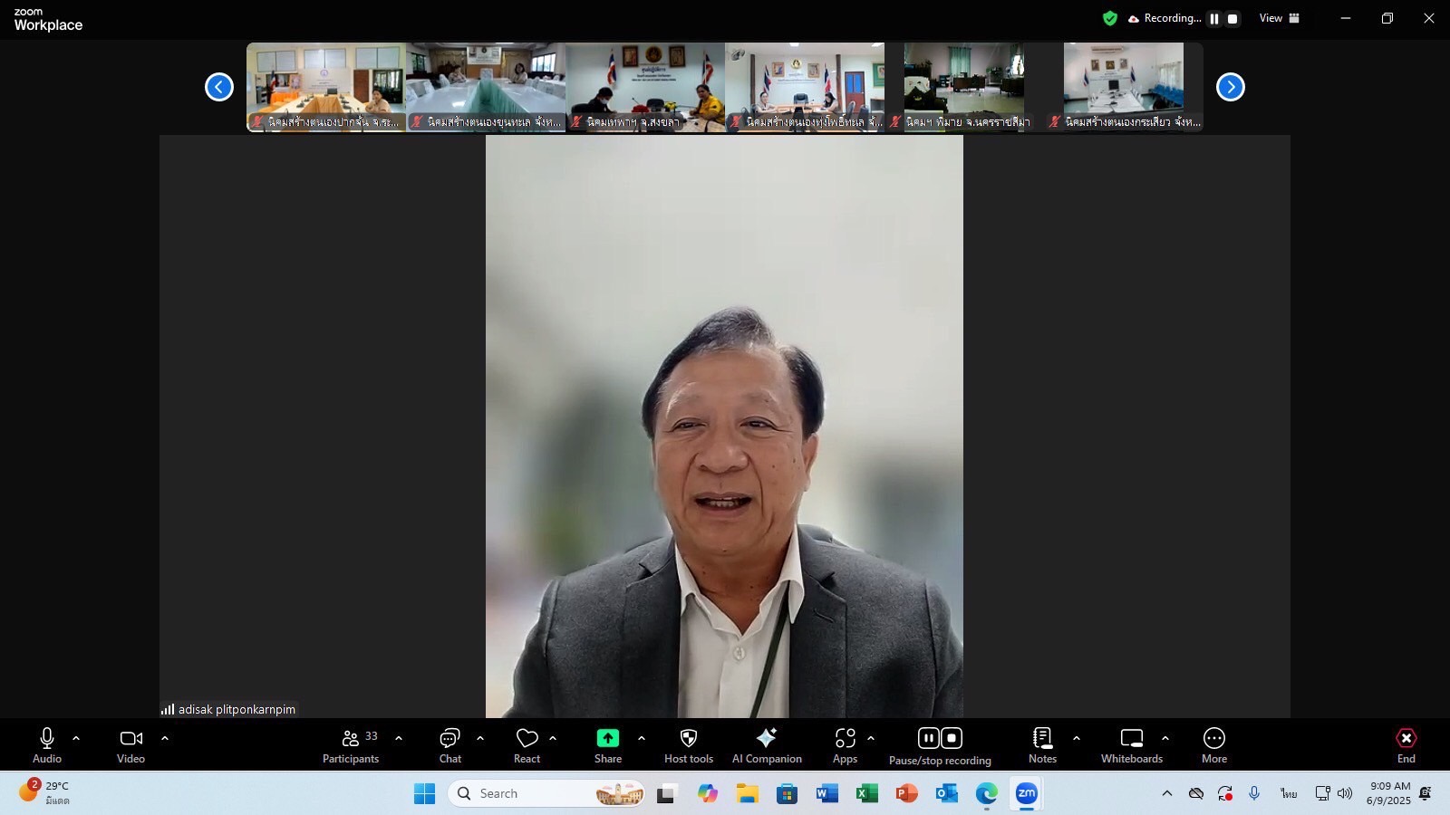Pause recording in top bar
Image resolution: width=1450 pixels, height=815 pixels.
(1214, 18)
